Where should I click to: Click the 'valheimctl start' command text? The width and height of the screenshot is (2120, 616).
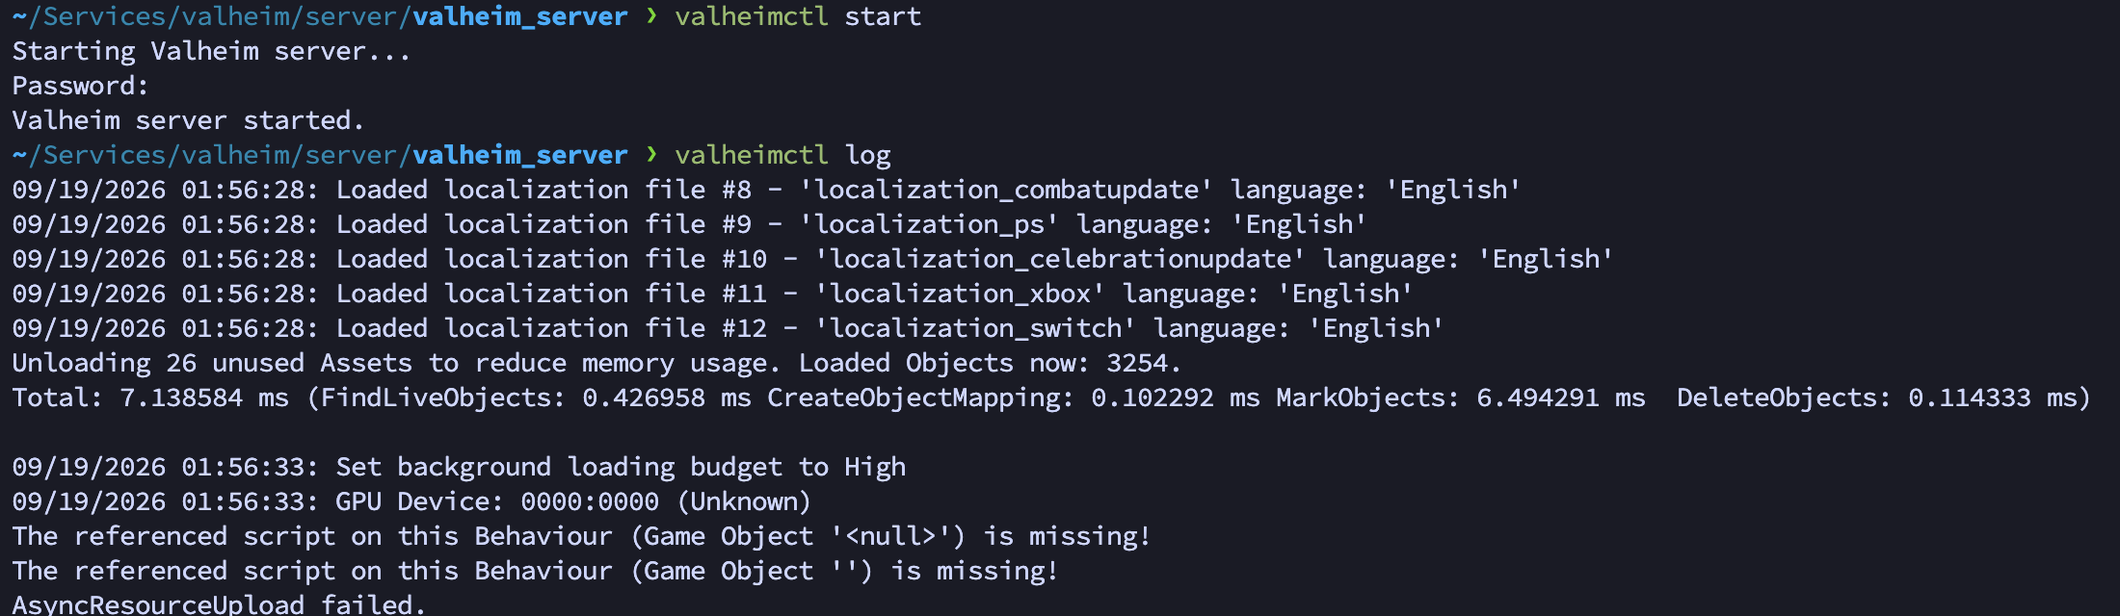coord(798,16)
